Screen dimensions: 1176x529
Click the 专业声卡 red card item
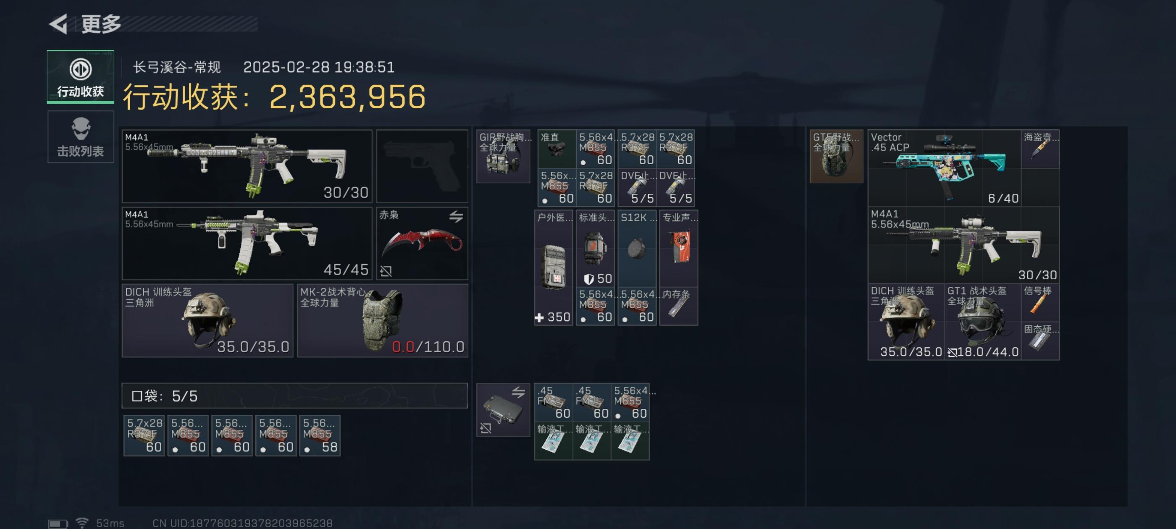coord(678,248)
